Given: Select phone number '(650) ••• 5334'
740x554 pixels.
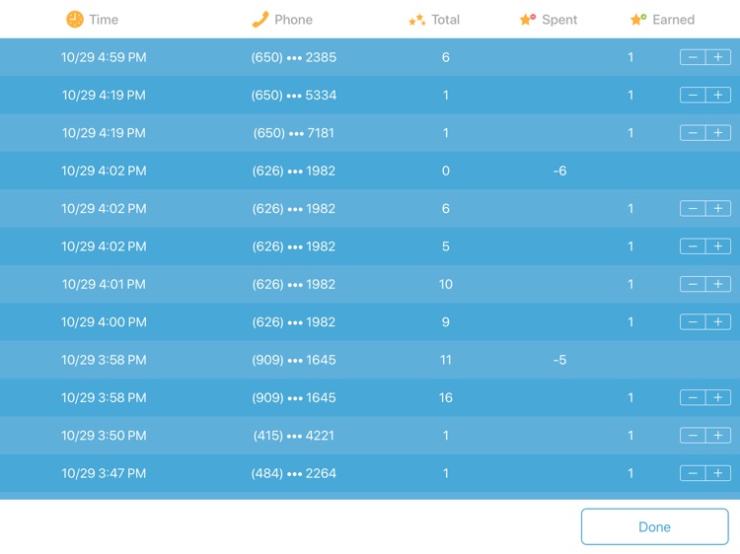Looking at the screenshot, I should 294,95.
